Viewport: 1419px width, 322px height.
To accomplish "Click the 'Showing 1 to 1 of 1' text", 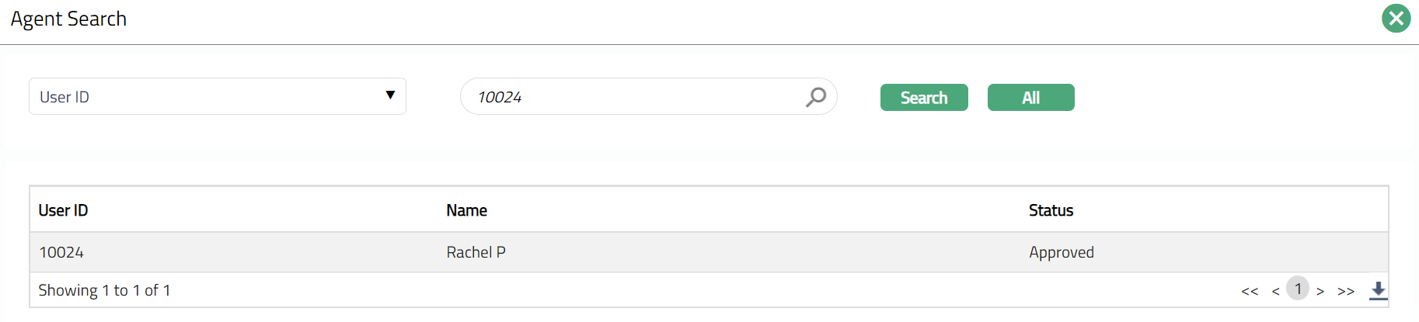I will [104, 290].
